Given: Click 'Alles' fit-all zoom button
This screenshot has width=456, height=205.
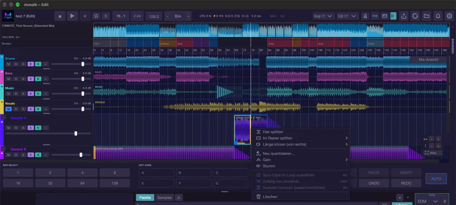Looking at the screenshot, I should coord(433,153).
